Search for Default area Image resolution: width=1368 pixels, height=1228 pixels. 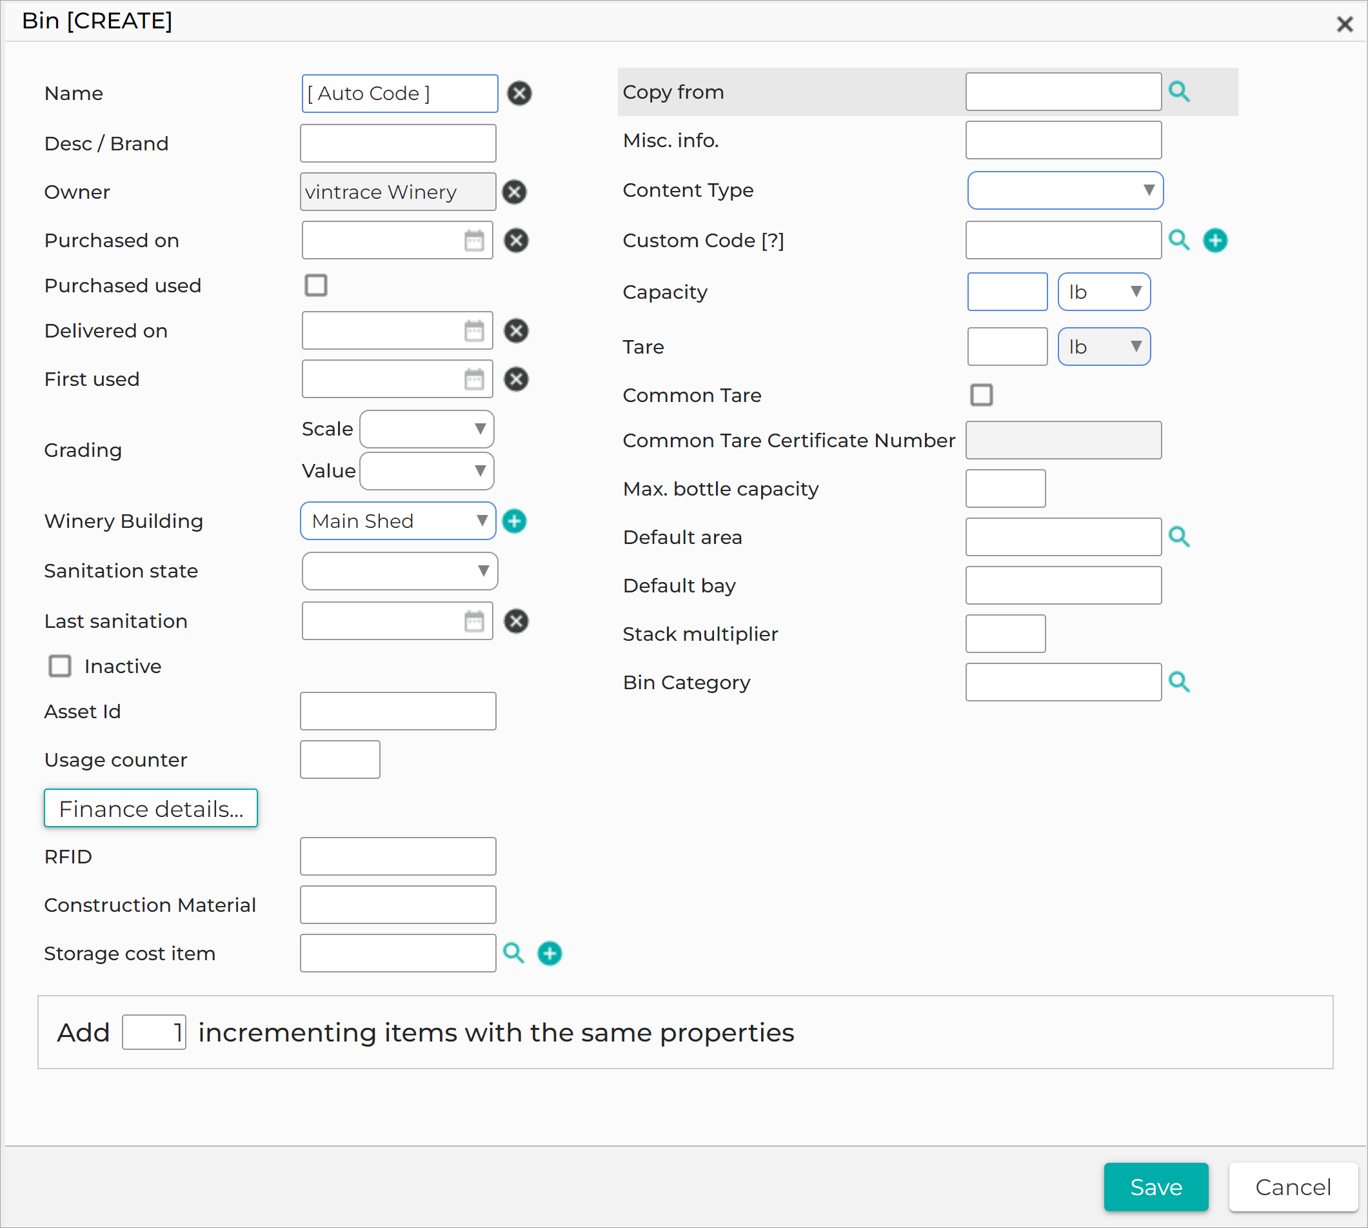coord(1179,536)
